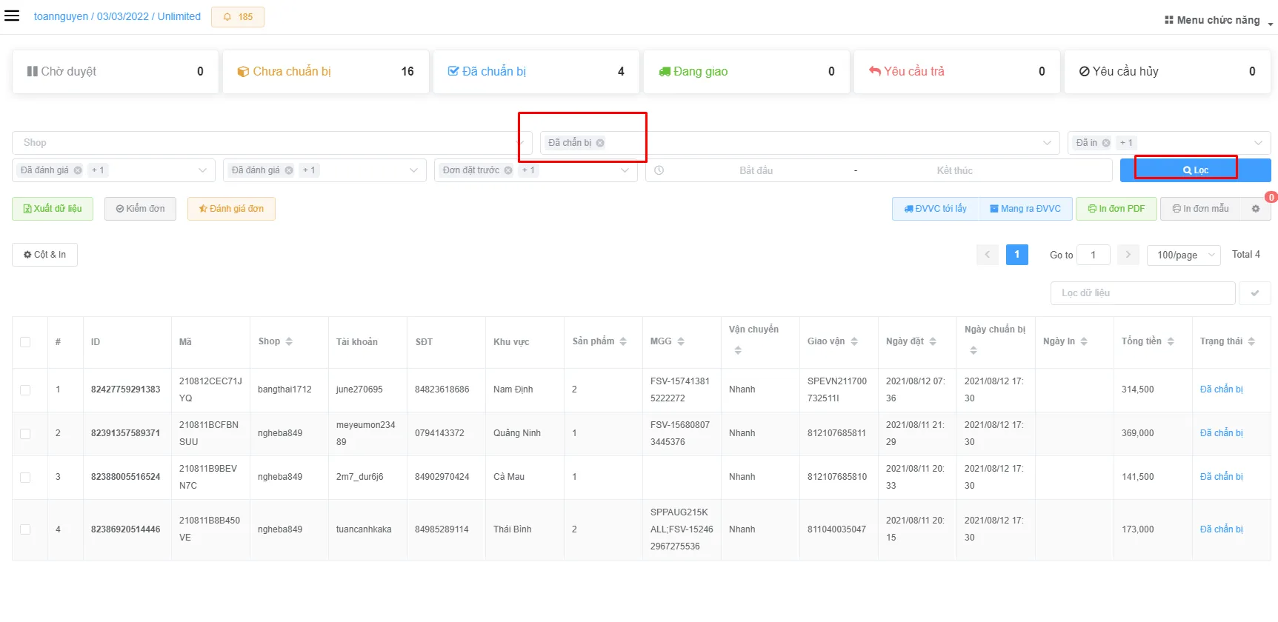Tick checkbox for order 82386920514446
This screenshot has width=1278, height=622.
[x=25, y=529]
